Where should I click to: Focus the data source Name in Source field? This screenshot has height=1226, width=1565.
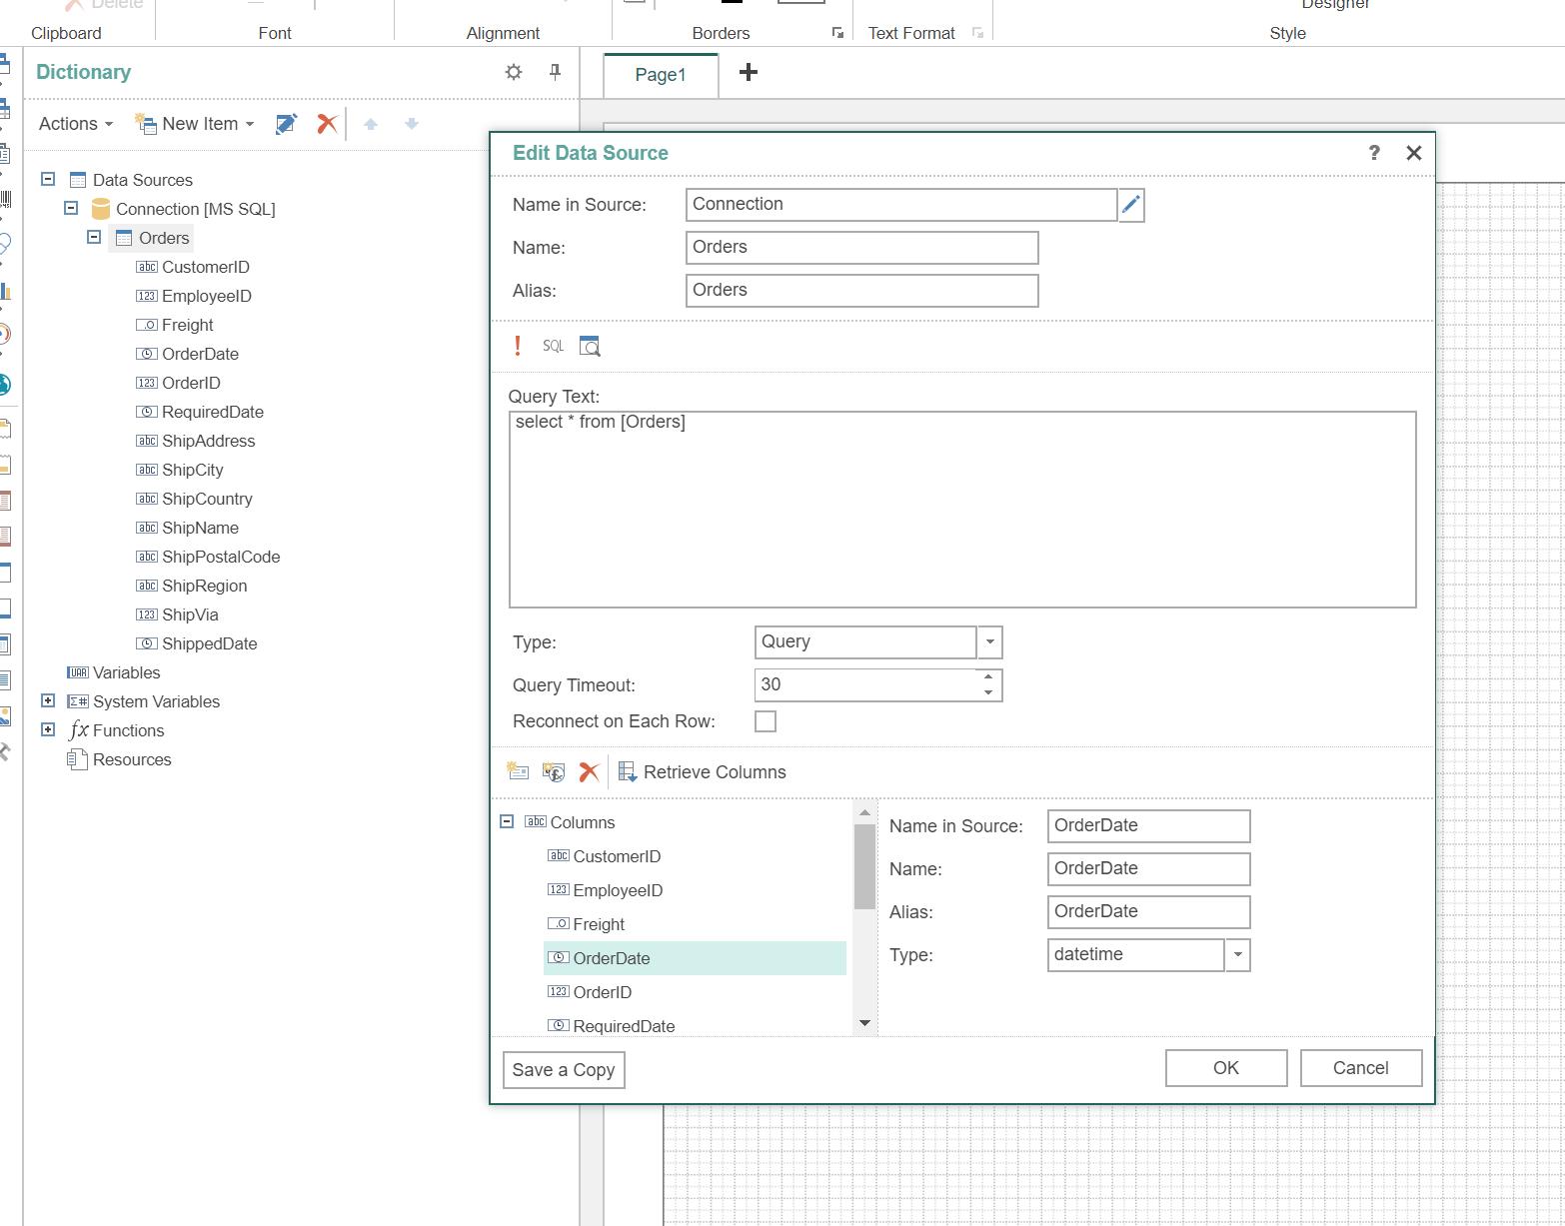click(x=901, y=205)
